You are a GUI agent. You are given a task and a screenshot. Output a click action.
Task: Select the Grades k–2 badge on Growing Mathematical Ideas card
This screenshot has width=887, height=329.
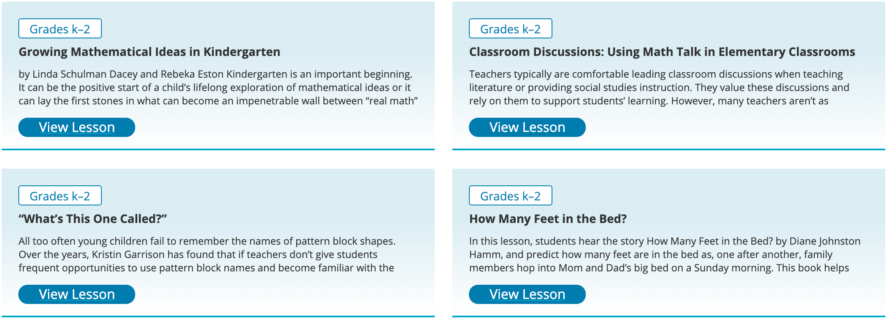(60, 29)
